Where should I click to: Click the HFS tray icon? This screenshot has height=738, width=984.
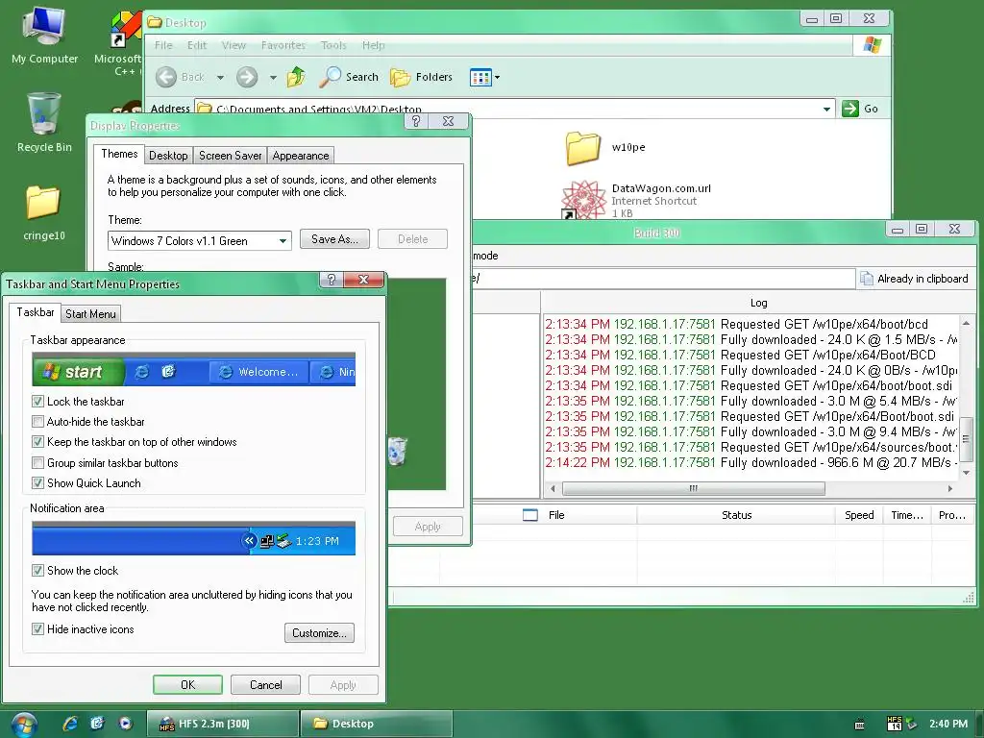click(895, 724)
